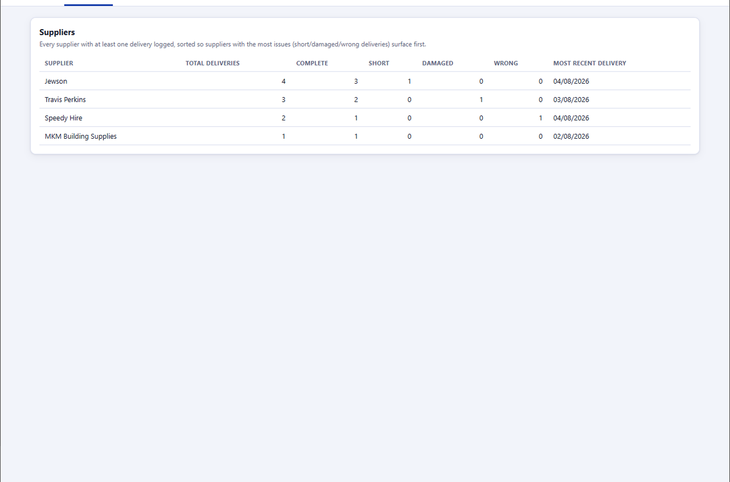Viewport: 730px width, 482px height.
Task: Click the DAMAGED column header
Action: 438,63
